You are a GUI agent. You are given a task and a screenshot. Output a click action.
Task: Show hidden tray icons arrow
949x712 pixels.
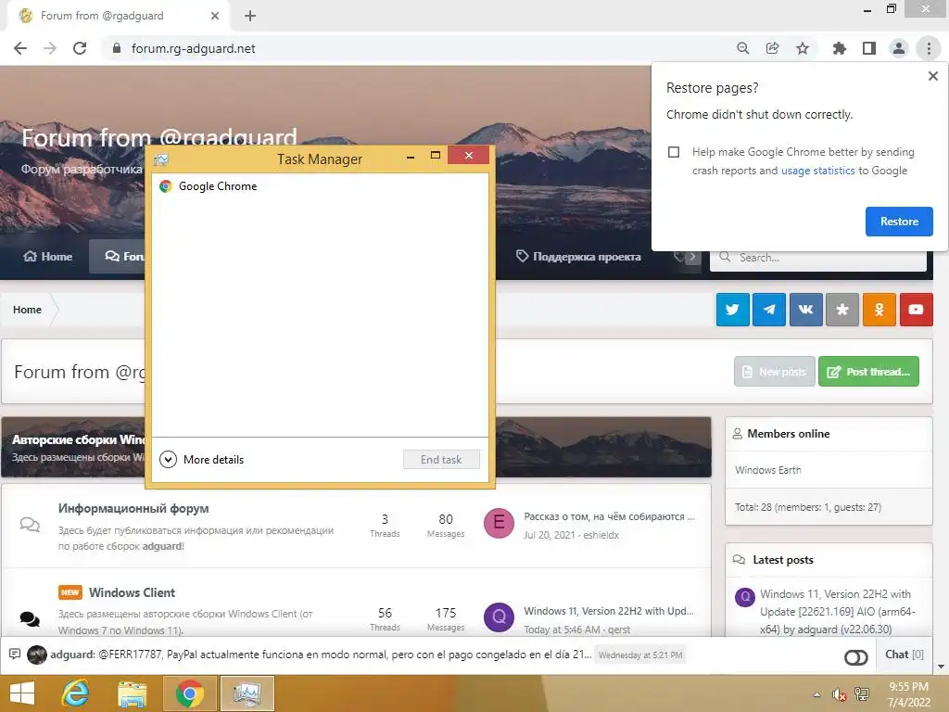(x=817, y=694)
